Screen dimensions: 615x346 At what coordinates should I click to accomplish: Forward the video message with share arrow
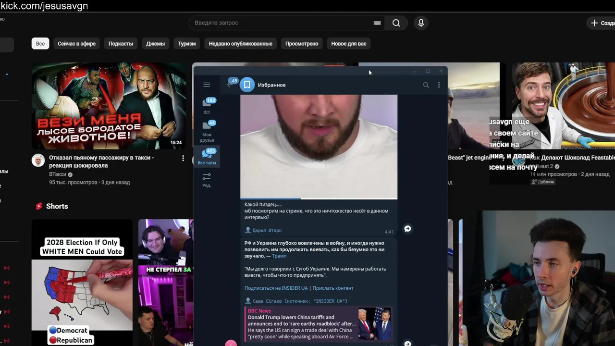tap(407, 229)
